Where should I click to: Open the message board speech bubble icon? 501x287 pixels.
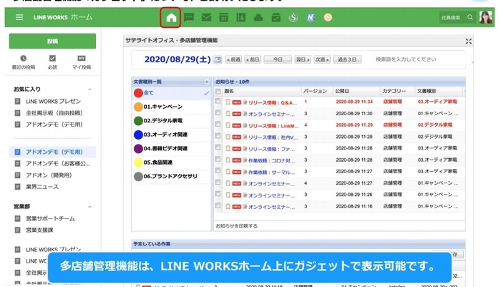click(x=189, y=17)
